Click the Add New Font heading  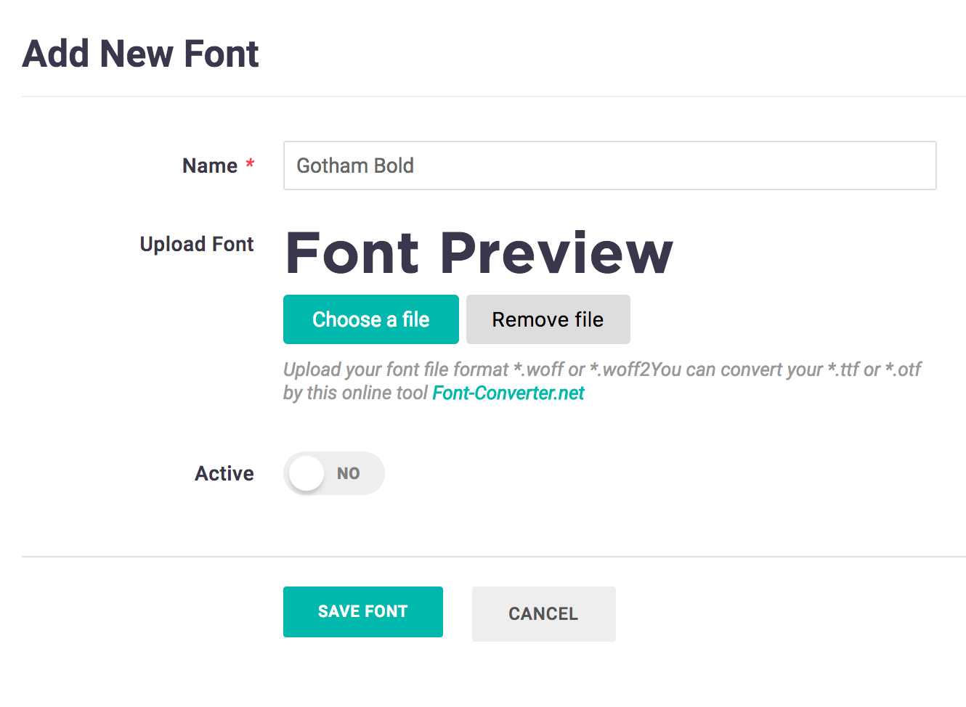point(140,54)
